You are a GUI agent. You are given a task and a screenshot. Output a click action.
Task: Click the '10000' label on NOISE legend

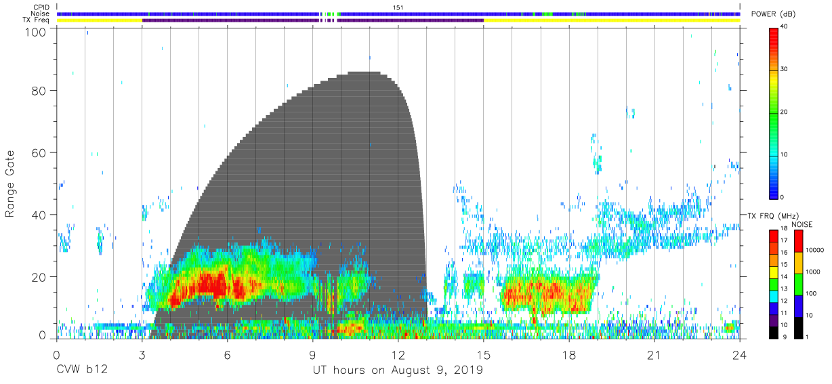816,250
